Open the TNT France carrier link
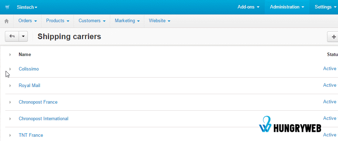 click(31, 135)
